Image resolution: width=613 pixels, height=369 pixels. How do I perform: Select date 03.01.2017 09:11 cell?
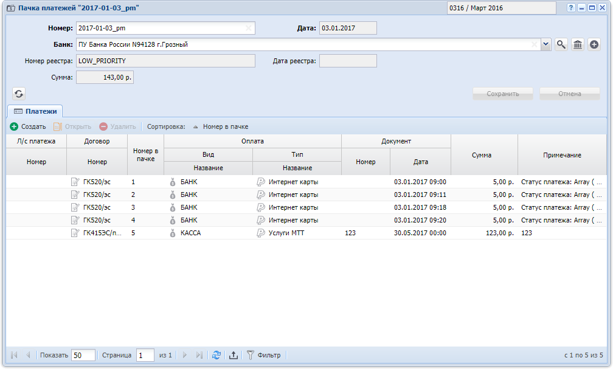[x=420, y=195]
